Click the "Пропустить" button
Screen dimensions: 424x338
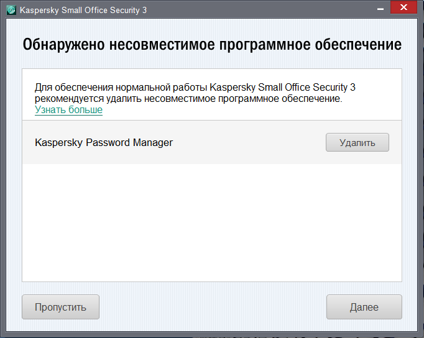pos(60,307)
